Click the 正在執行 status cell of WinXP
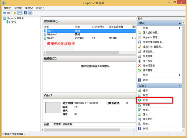The height and width of the screenshot is (138, 187). pos(79,38)
